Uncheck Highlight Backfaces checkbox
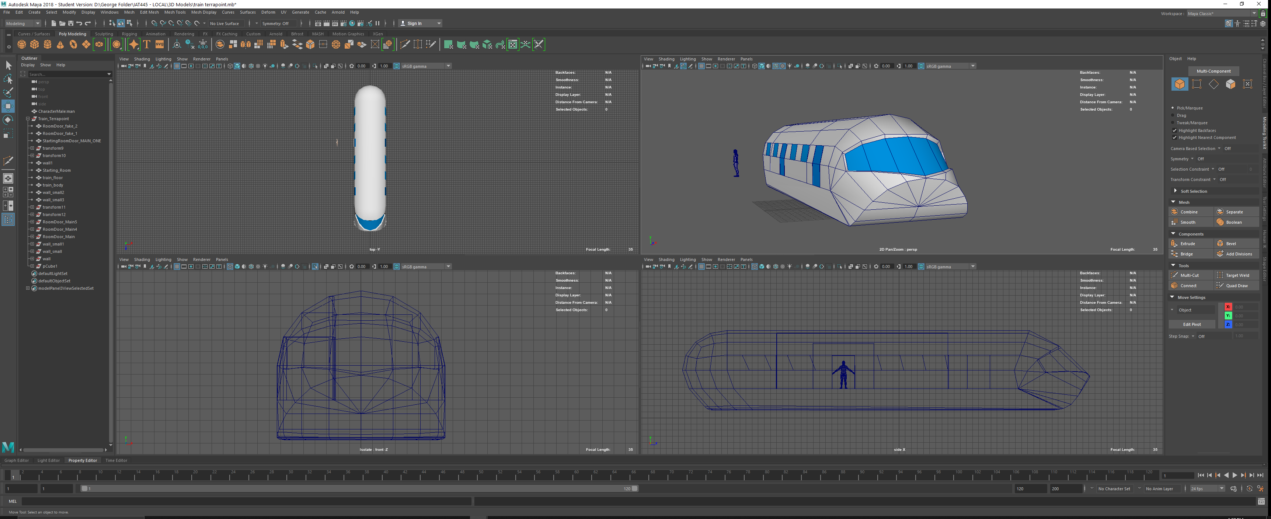 [1174, 130]
